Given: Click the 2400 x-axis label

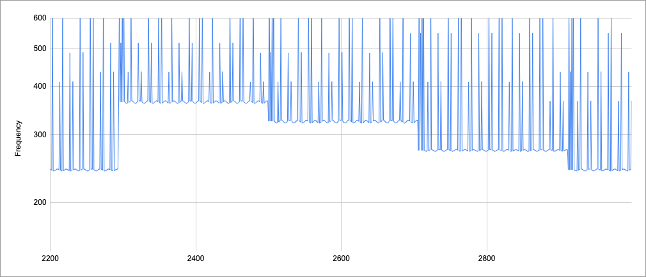Looking at the screenshot, I should pos(196,260).
